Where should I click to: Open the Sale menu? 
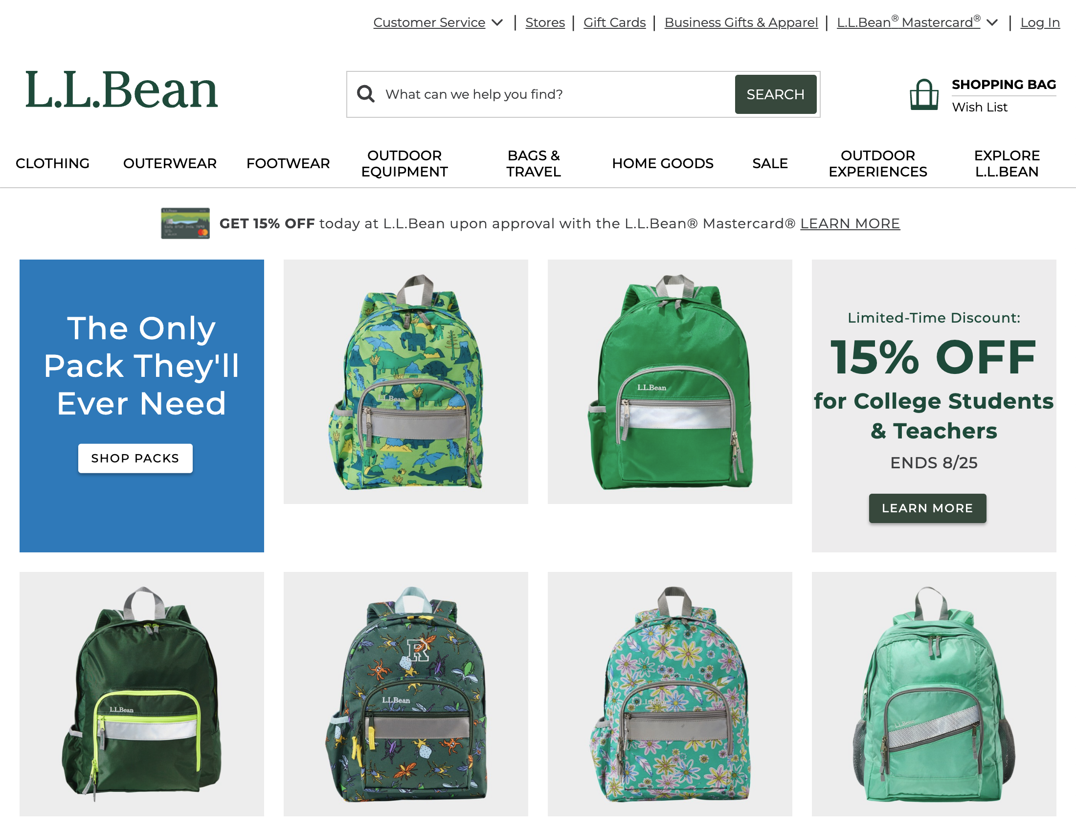click(x=770, y=163)
